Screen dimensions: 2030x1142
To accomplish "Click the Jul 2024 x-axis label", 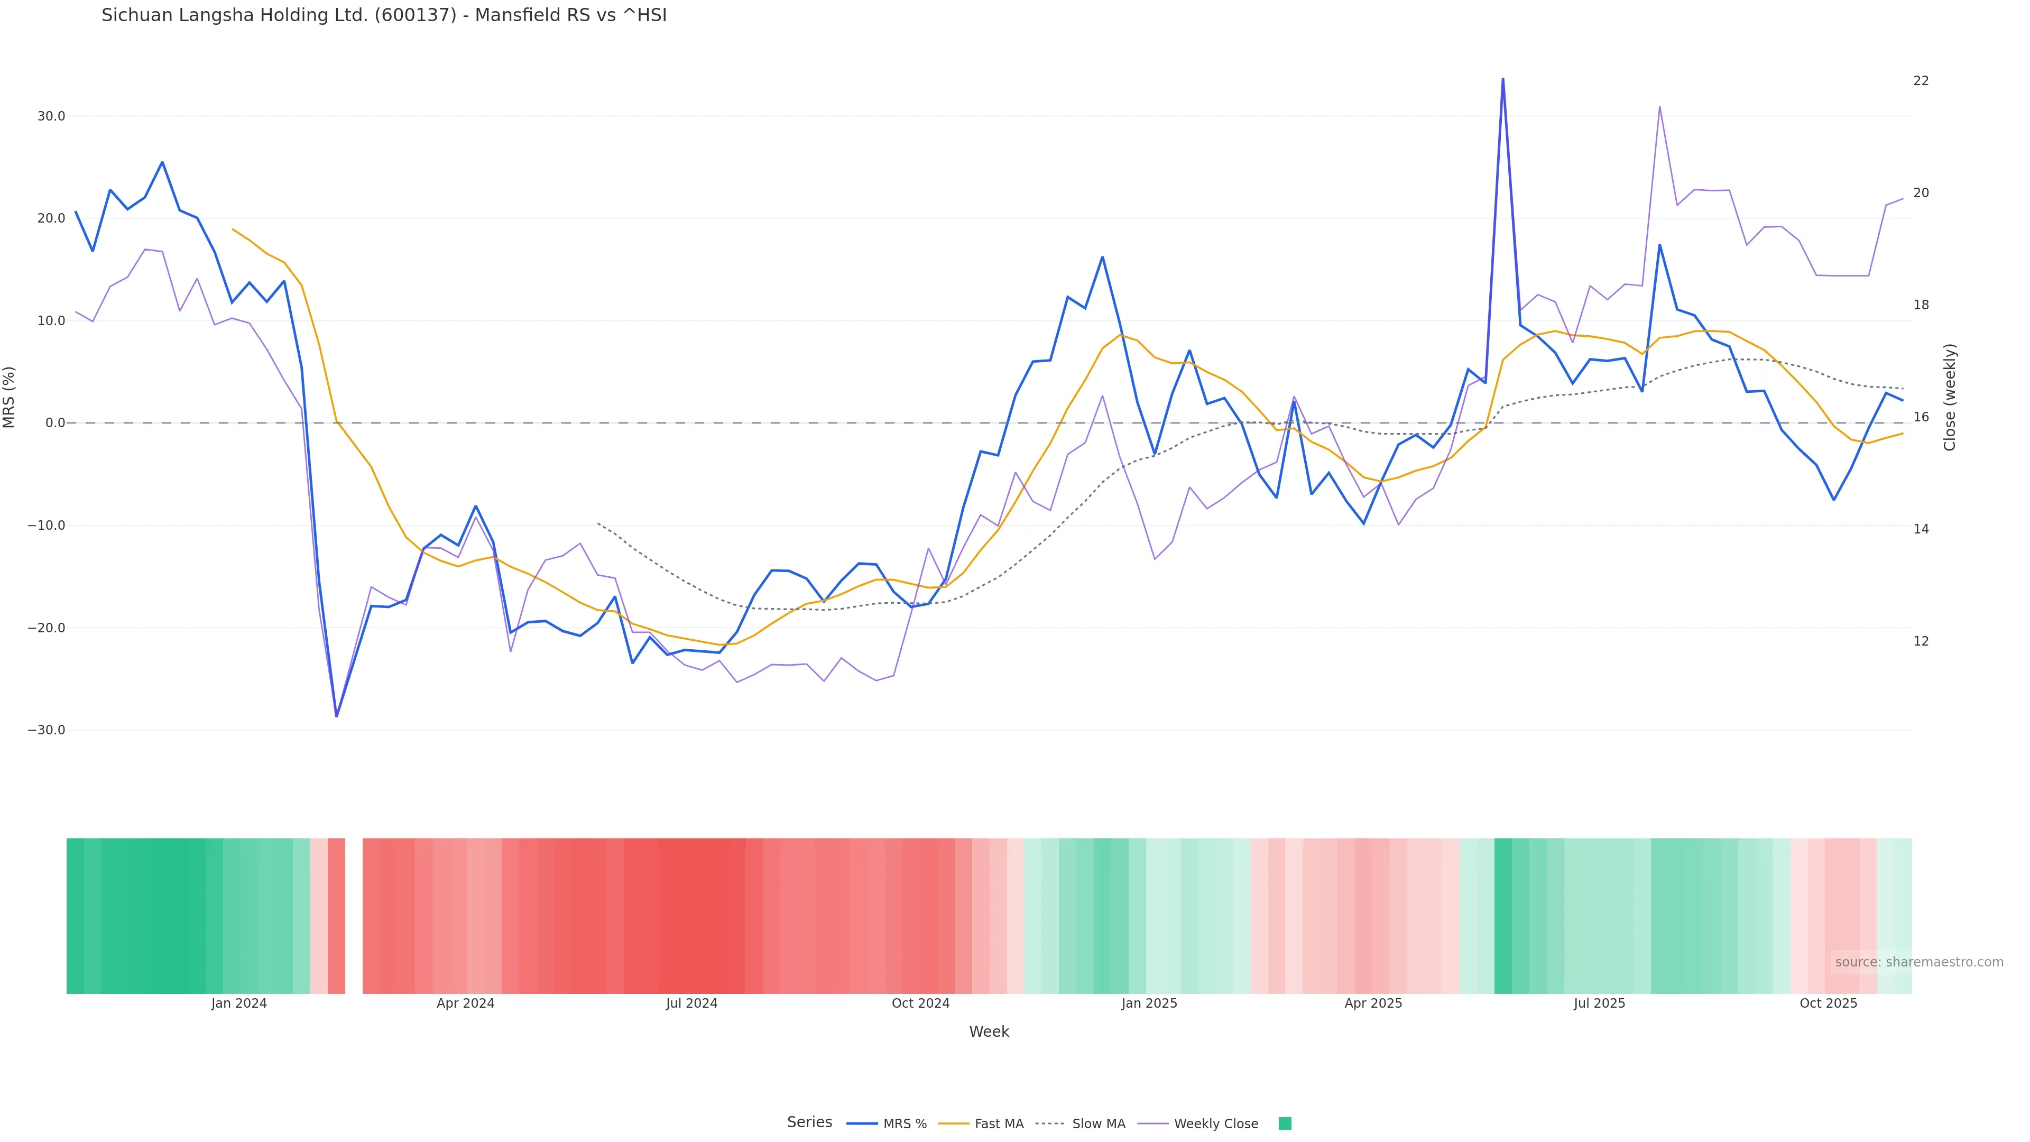I will pos(691,1003).
